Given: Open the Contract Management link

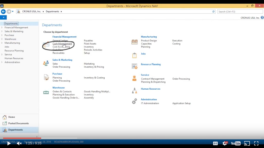Looking at the screenshot, I should (x=153, y=79).
